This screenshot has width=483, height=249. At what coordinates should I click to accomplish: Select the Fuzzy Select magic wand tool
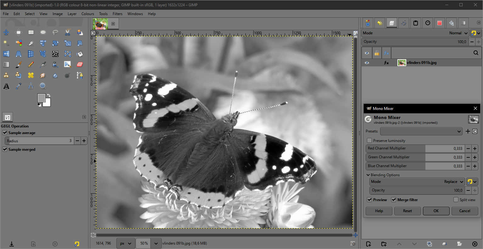[6, 43]
